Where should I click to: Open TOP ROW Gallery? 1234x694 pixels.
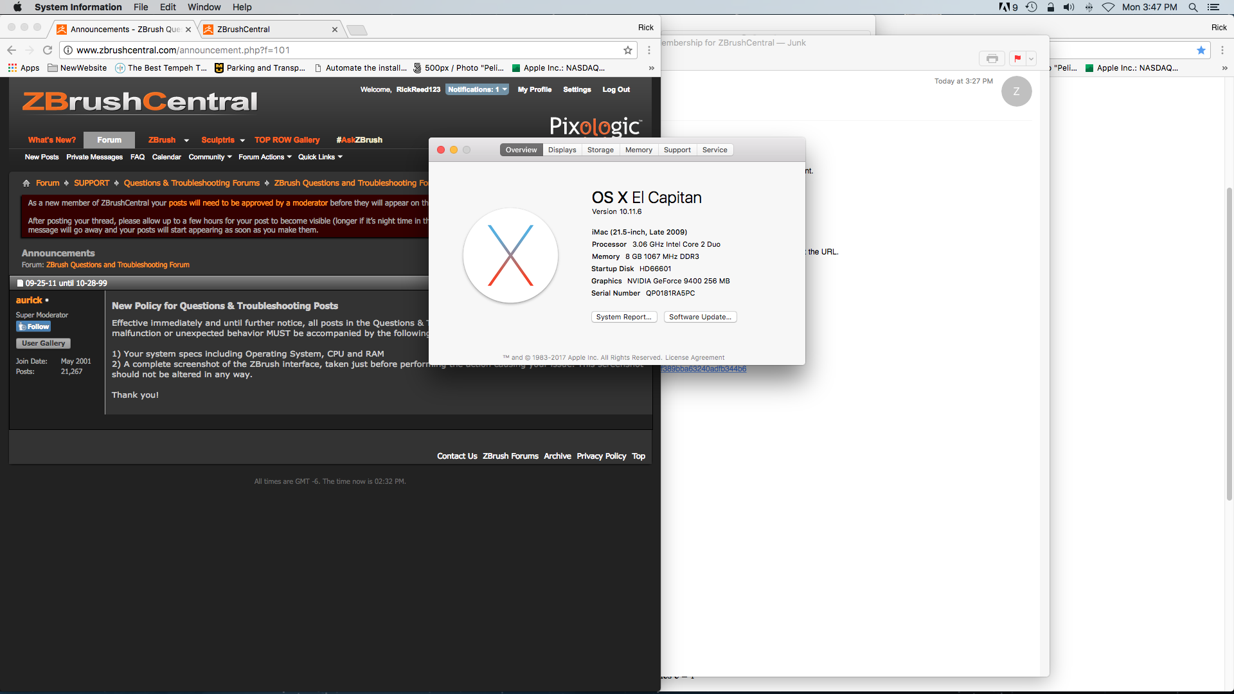click(x=287, y=140)
